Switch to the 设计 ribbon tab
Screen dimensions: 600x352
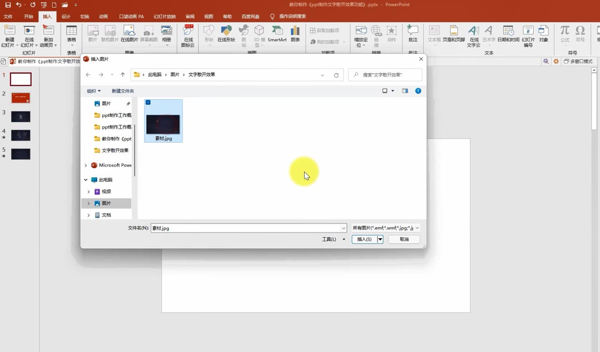[x=66, y=16]
